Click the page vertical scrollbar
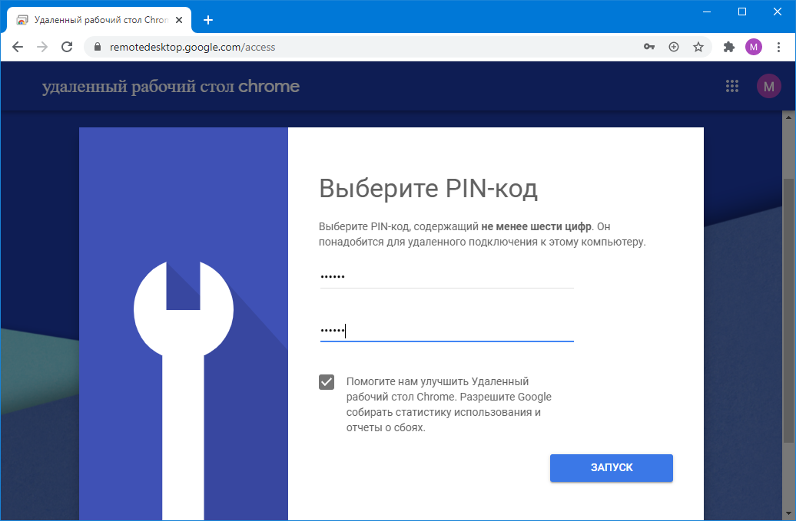Screen dimensions: 796x521 [789, 307]
